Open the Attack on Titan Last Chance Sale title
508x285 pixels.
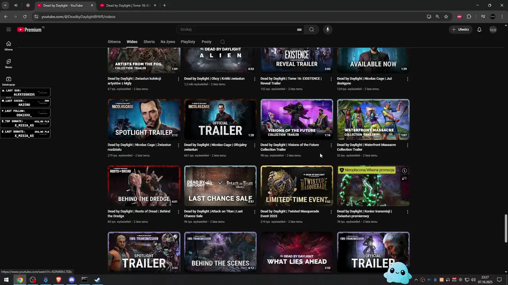[213, 214]
